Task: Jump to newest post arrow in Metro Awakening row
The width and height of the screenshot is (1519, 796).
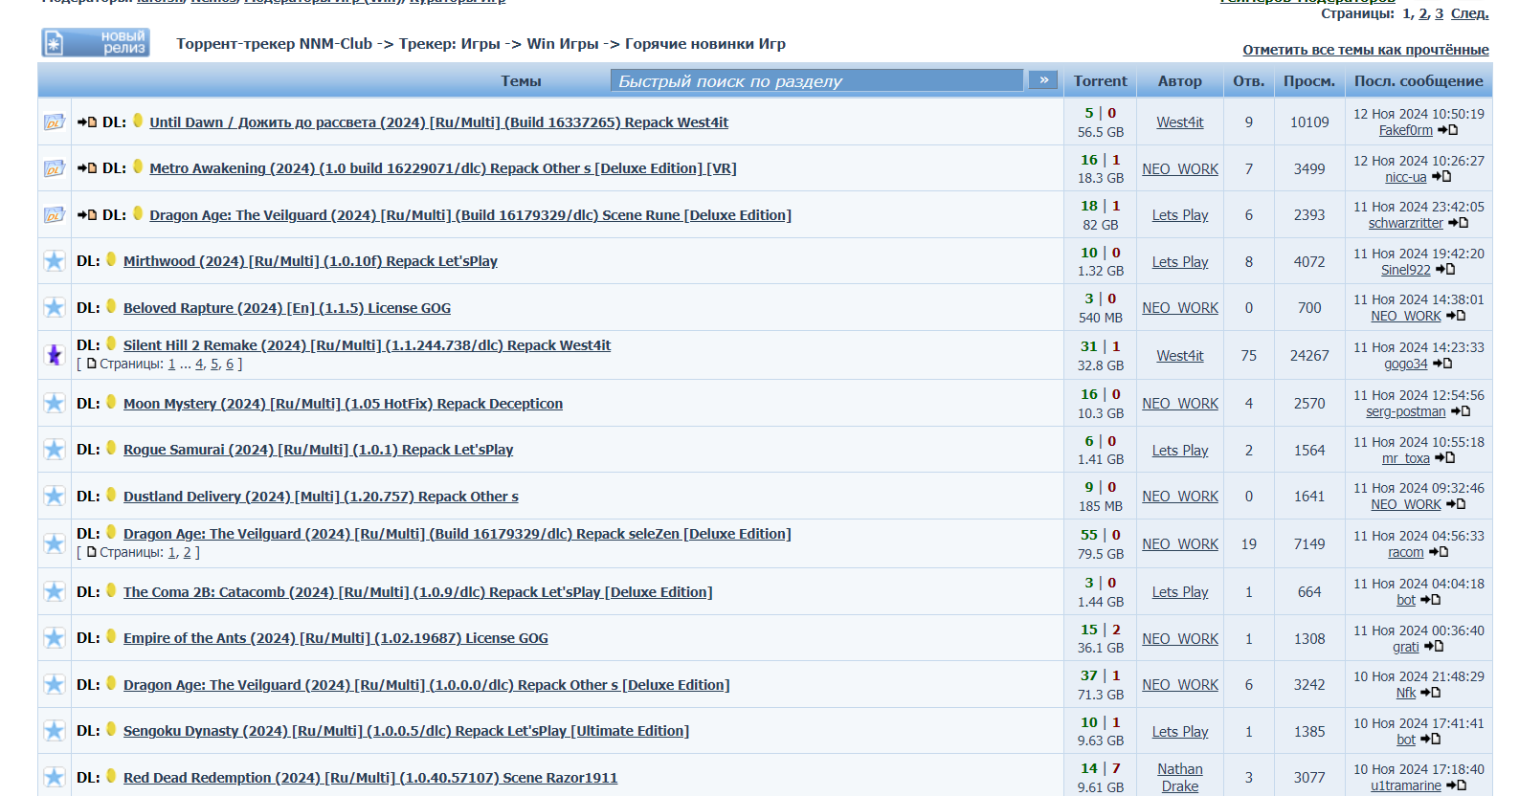Action: tap(87, 168)
